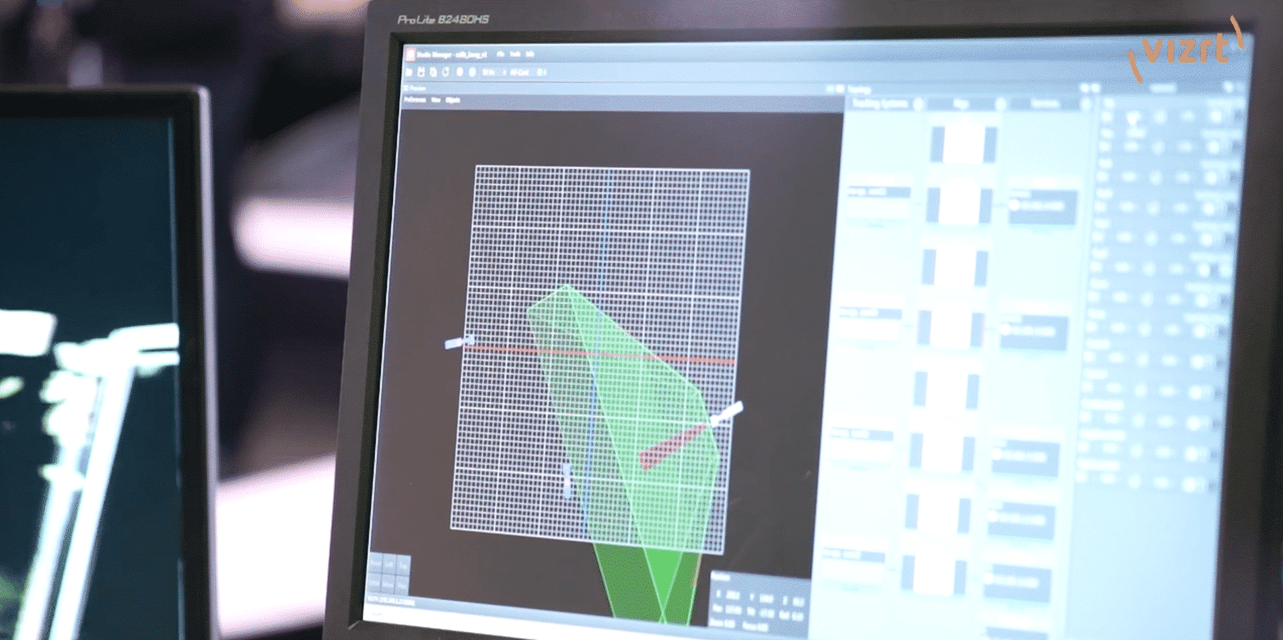1283x640 pixels.
Task: Toggle the status circle on the topmost service node
Action: click(1014, 205)
